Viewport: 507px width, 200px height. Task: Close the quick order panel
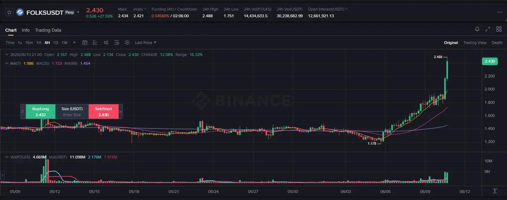tap(121, 112)
